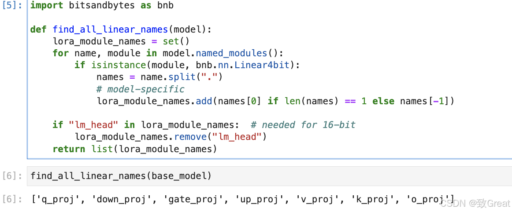Click the input prompt label [5]:
Image resolution: width=512 pixels, height=212 pixels.
pos(12,6)
